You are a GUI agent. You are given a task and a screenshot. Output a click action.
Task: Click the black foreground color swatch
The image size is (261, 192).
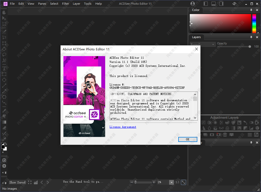[3, 147]
